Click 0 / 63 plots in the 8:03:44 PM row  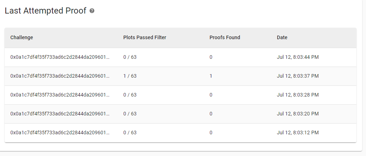(x=130, y=57)
